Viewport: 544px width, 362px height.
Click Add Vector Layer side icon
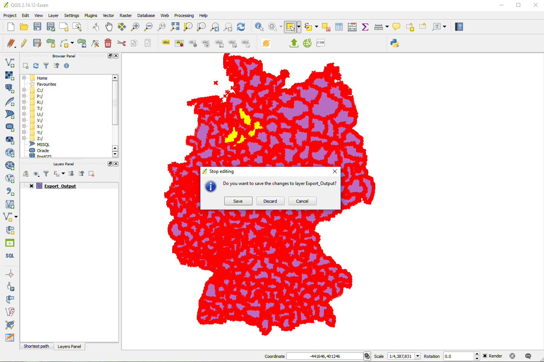10,63
